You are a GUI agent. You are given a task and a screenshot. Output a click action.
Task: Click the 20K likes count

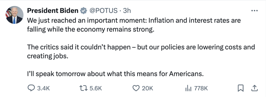tap(147, 88)
